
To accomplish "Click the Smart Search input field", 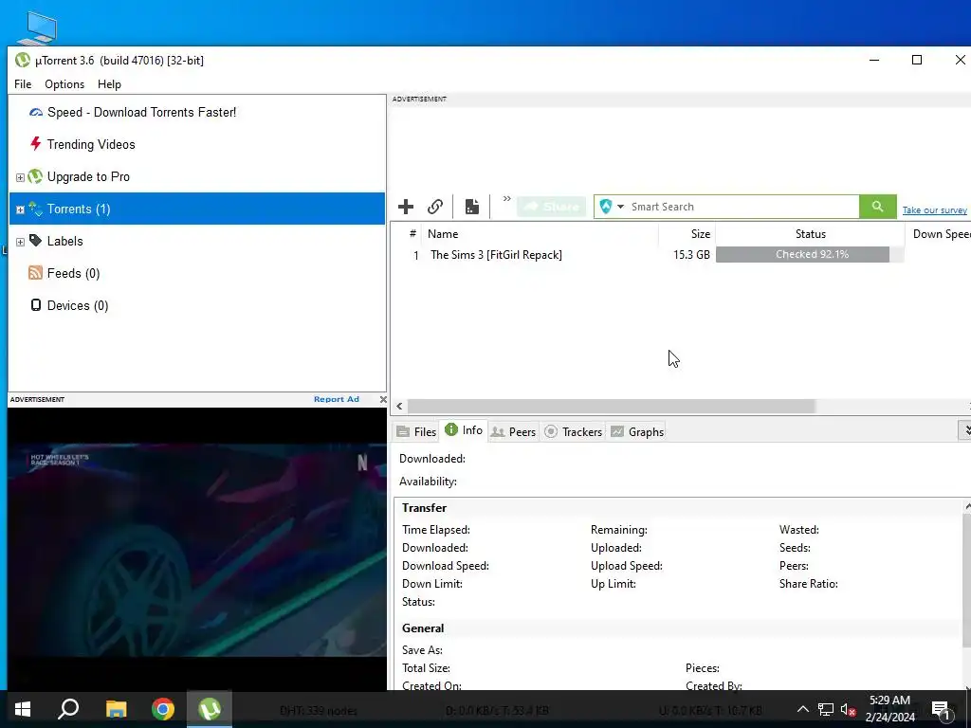I will tap(743, 207).
